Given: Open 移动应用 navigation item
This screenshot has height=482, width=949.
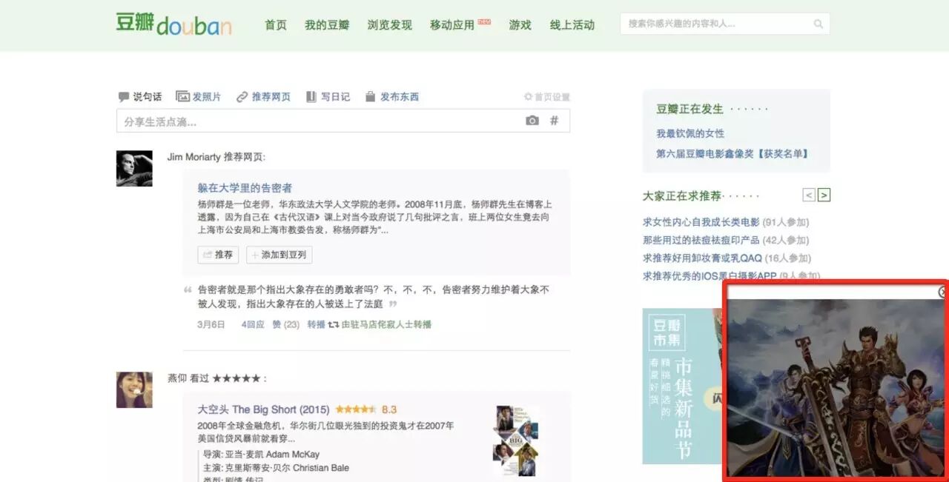Looking at the screenshot, I should tap(452, 25).
